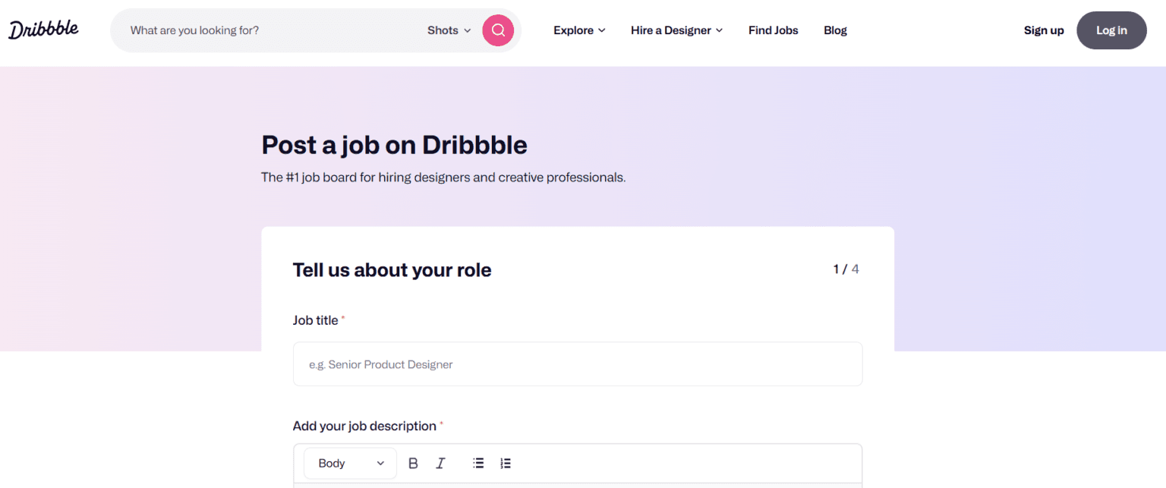Screen dimensions: 1166x488
Task: Open the Body paragraph style dropdown
Action: point(349,463)
